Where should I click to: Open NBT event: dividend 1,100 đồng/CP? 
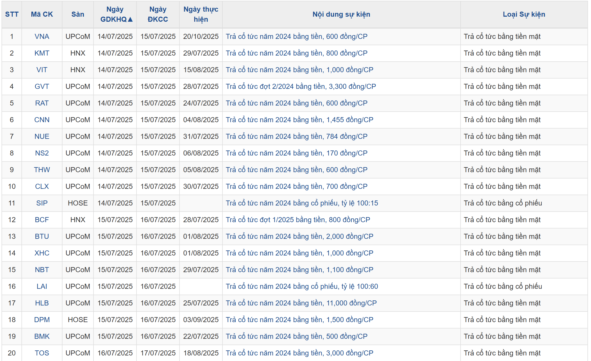pyautogui.click(x=300, y=270)
